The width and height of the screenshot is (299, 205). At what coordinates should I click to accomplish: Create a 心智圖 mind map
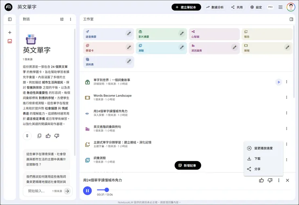pos(214,34)
